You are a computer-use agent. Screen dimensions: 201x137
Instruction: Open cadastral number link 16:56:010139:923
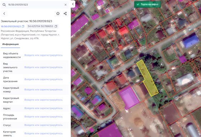tap(11, 26)
